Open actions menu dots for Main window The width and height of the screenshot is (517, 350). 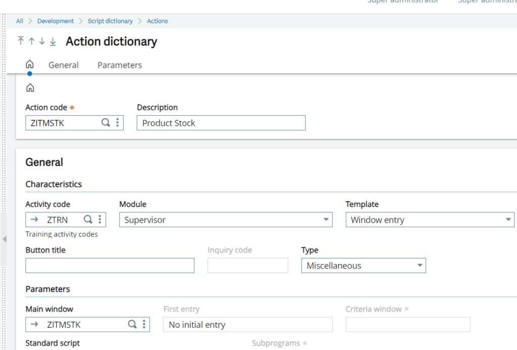click(144, 324)
